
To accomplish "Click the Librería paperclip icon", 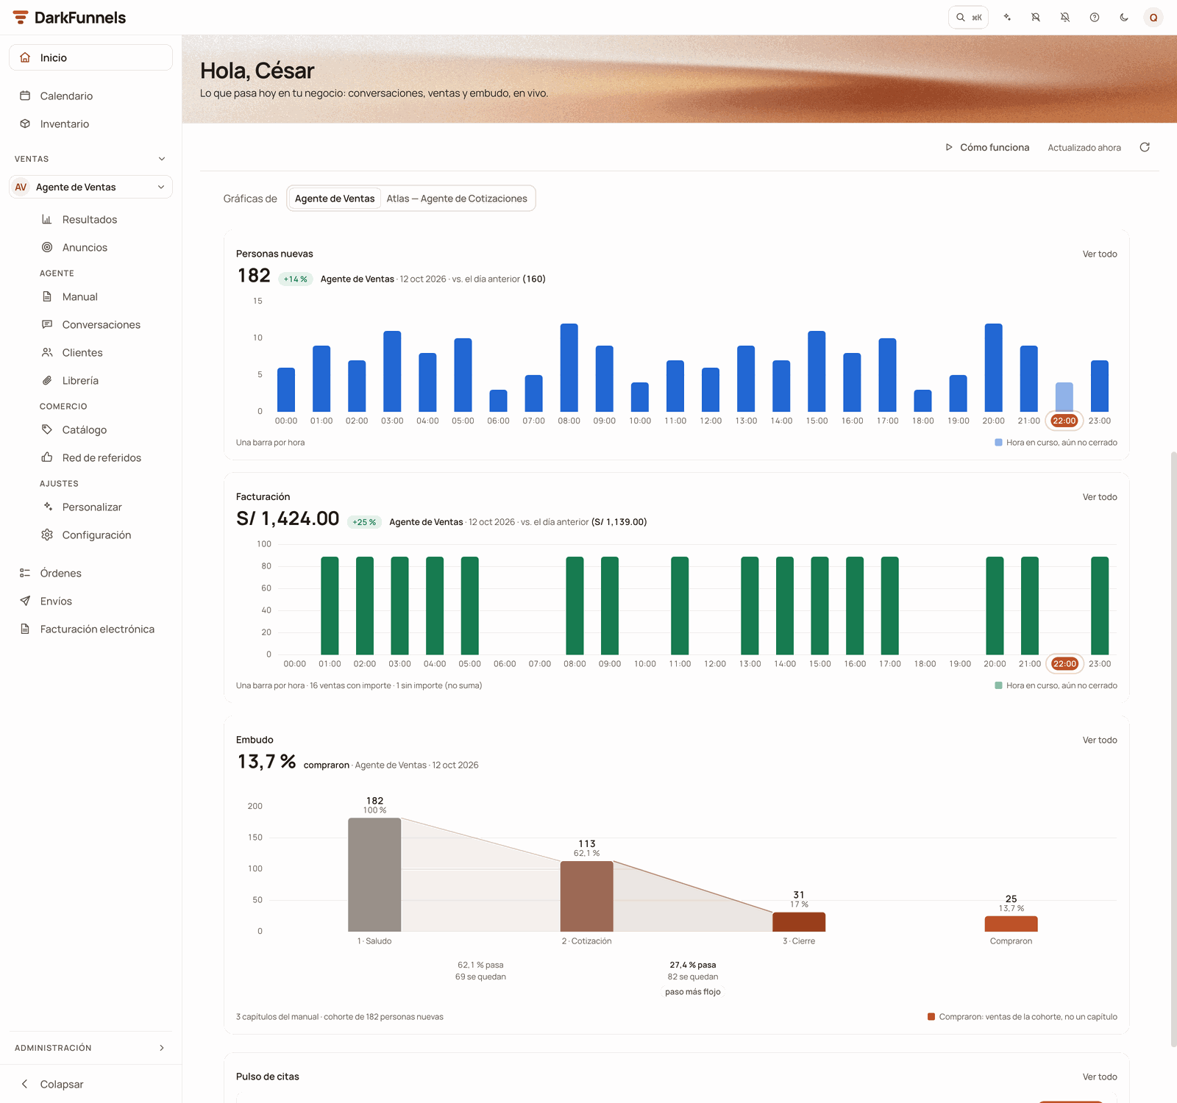I will click(47, 380).
